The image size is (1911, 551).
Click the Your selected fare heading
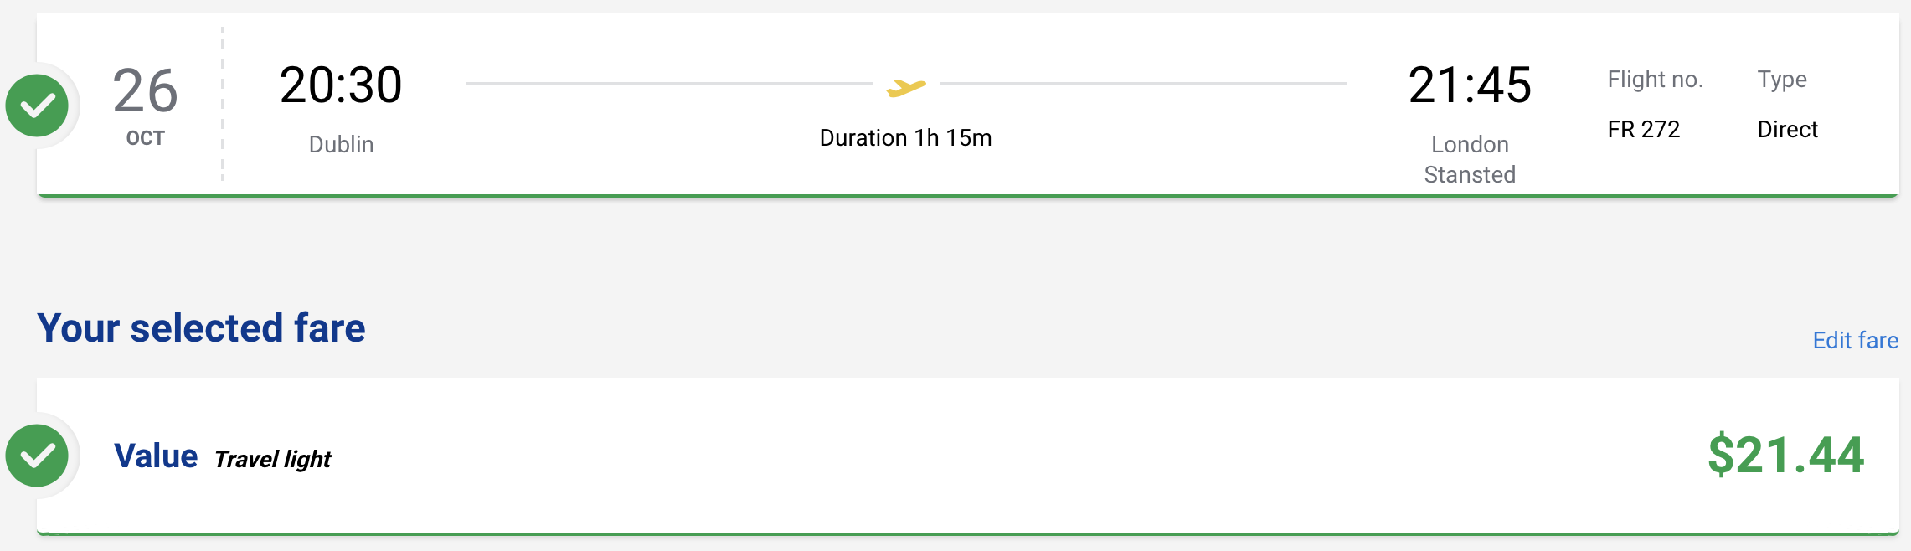pos(202,329)
